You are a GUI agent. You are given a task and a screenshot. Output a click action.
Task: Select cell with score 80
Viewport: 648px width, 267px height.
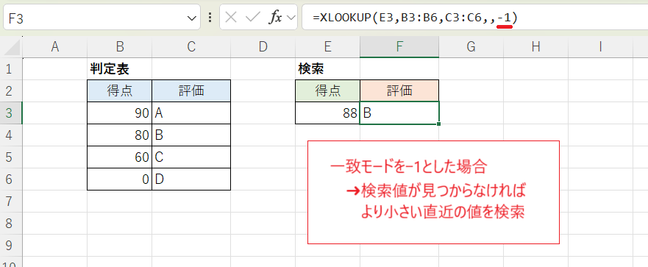(119, 135)
